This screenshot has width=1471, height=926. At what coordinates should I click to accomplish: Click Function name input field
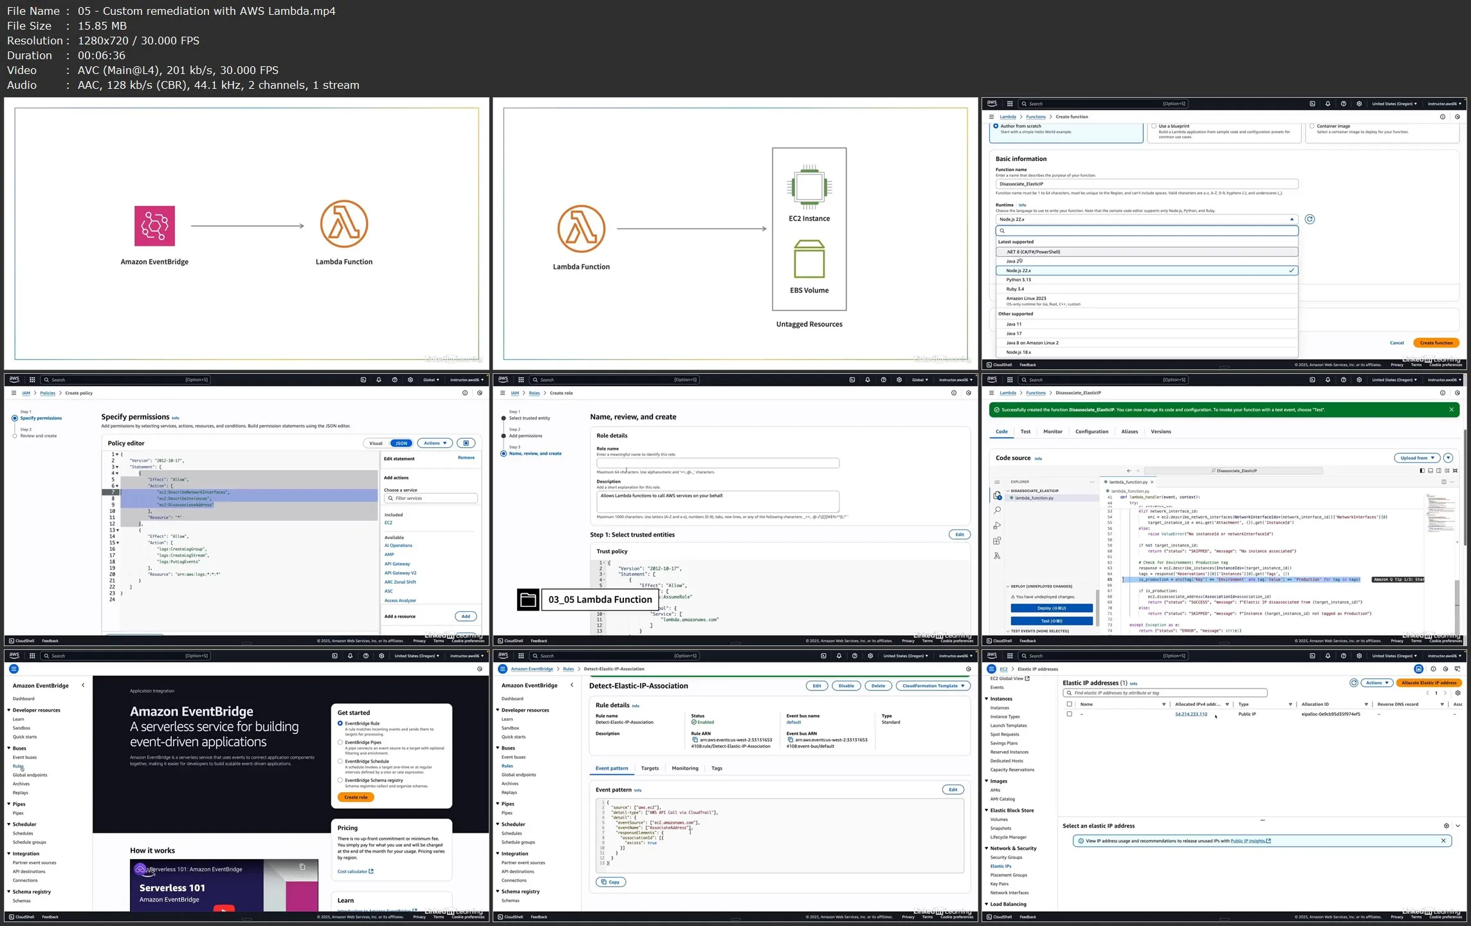(1147, 184)
